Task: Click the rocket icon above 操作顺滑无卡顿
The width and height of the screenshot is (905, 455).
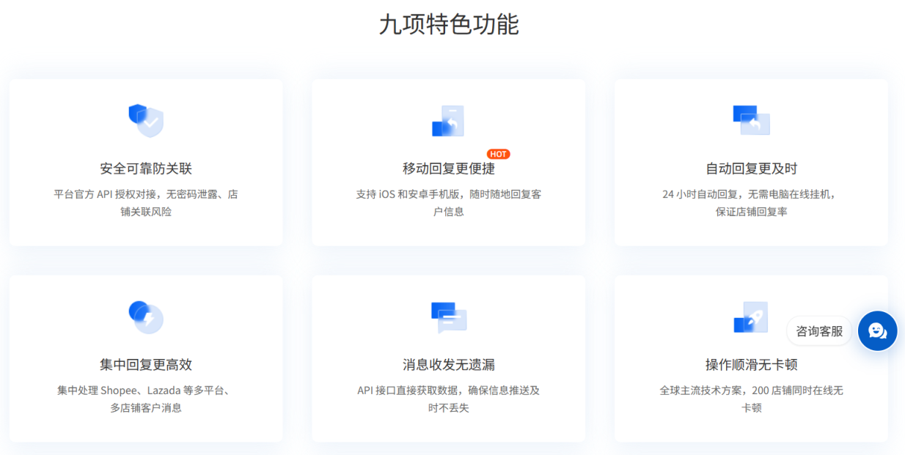Action: pos(751,317)
